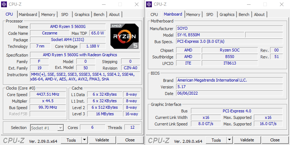This screenshot has height=145, width=290.
Task: Switch to Mainboard tab in left window
Action: click(28, 14)
